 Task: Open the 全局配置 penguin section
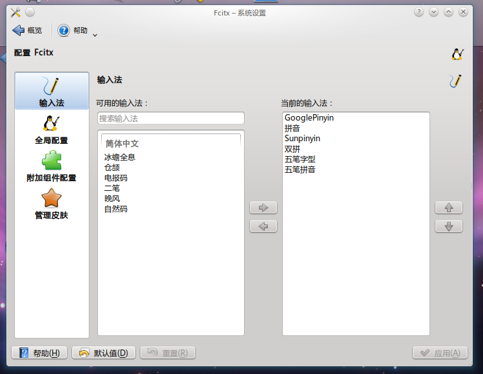click(52, 130)
